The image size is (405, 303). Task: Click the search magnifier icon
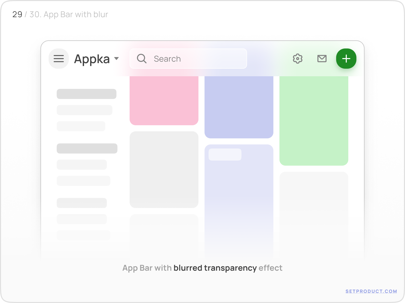click(x=142, y=59)
